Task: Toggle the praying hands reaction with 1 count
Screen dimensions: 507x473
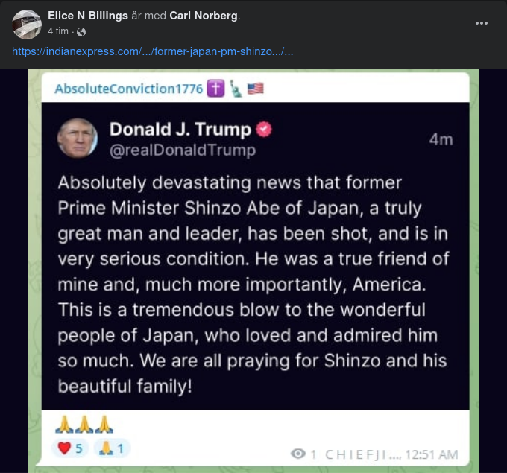Action: (112, 448)
